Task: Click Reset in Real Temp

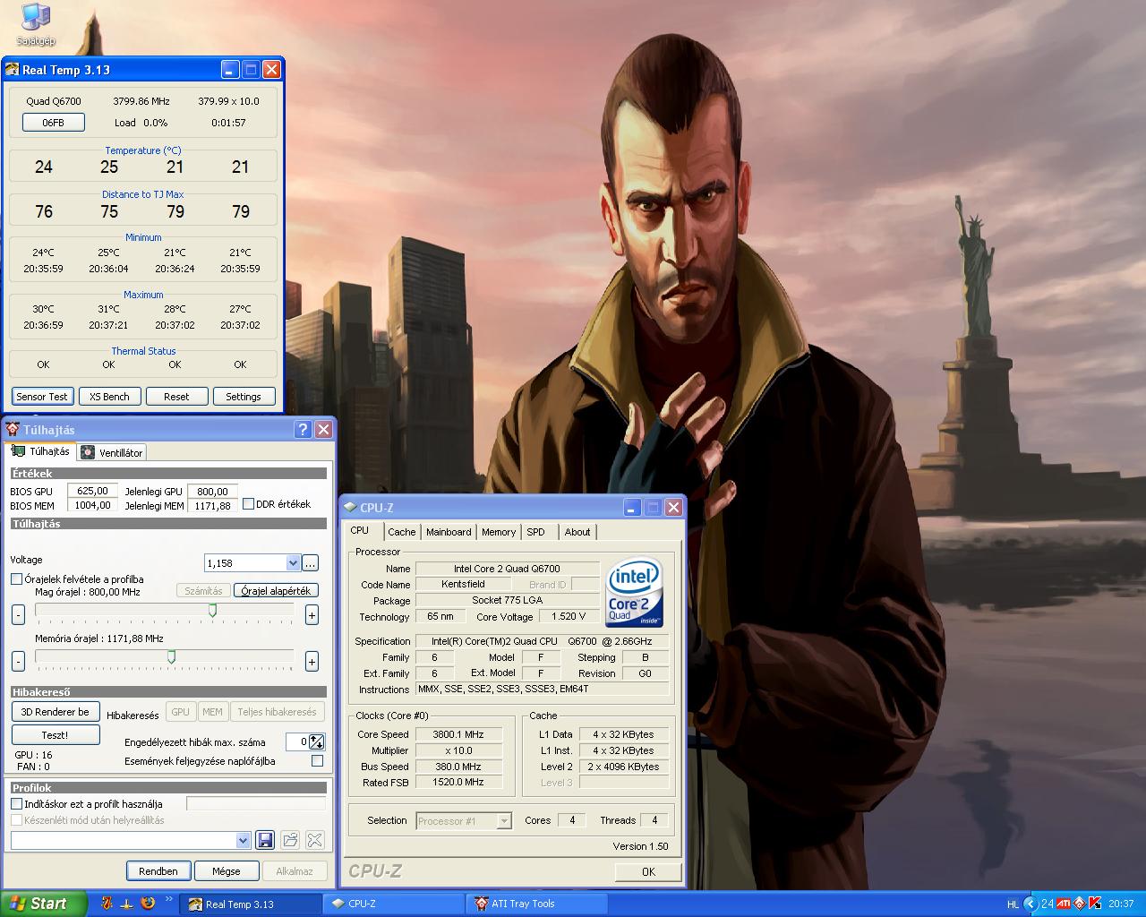Action: [x=176, y=397]
